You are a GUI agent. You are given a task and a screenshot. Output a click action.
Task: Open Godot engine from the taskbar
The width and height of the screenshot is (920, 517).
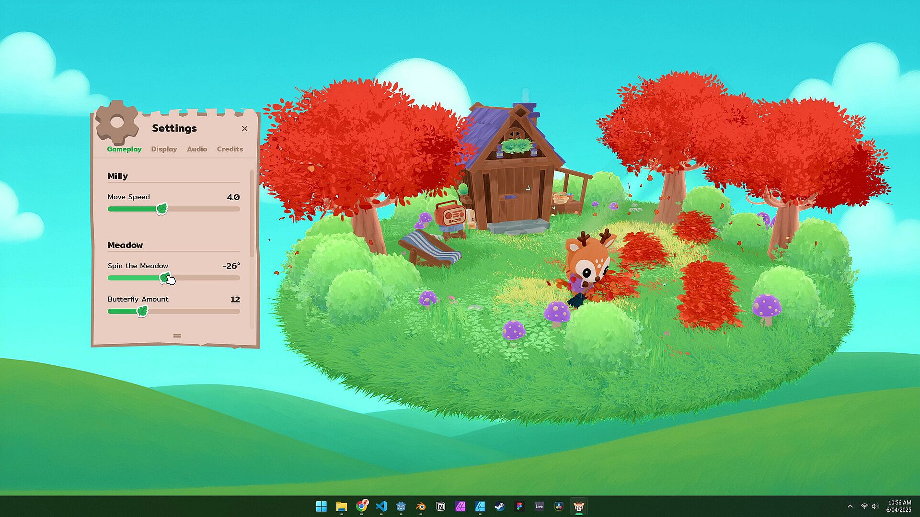pos(401,506)
